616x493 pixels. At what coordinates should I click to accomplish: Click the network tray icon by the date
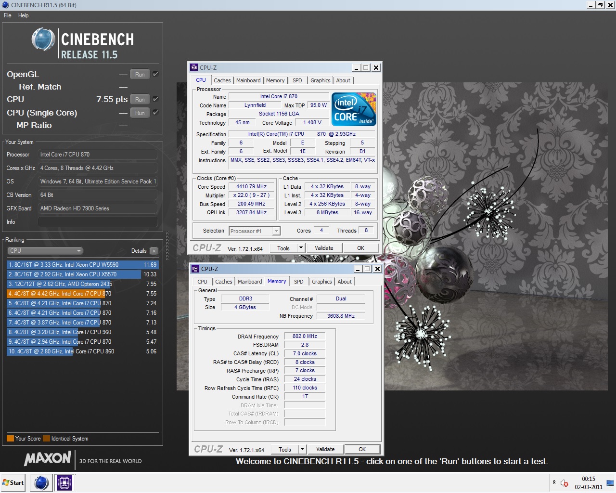[610, 482]
